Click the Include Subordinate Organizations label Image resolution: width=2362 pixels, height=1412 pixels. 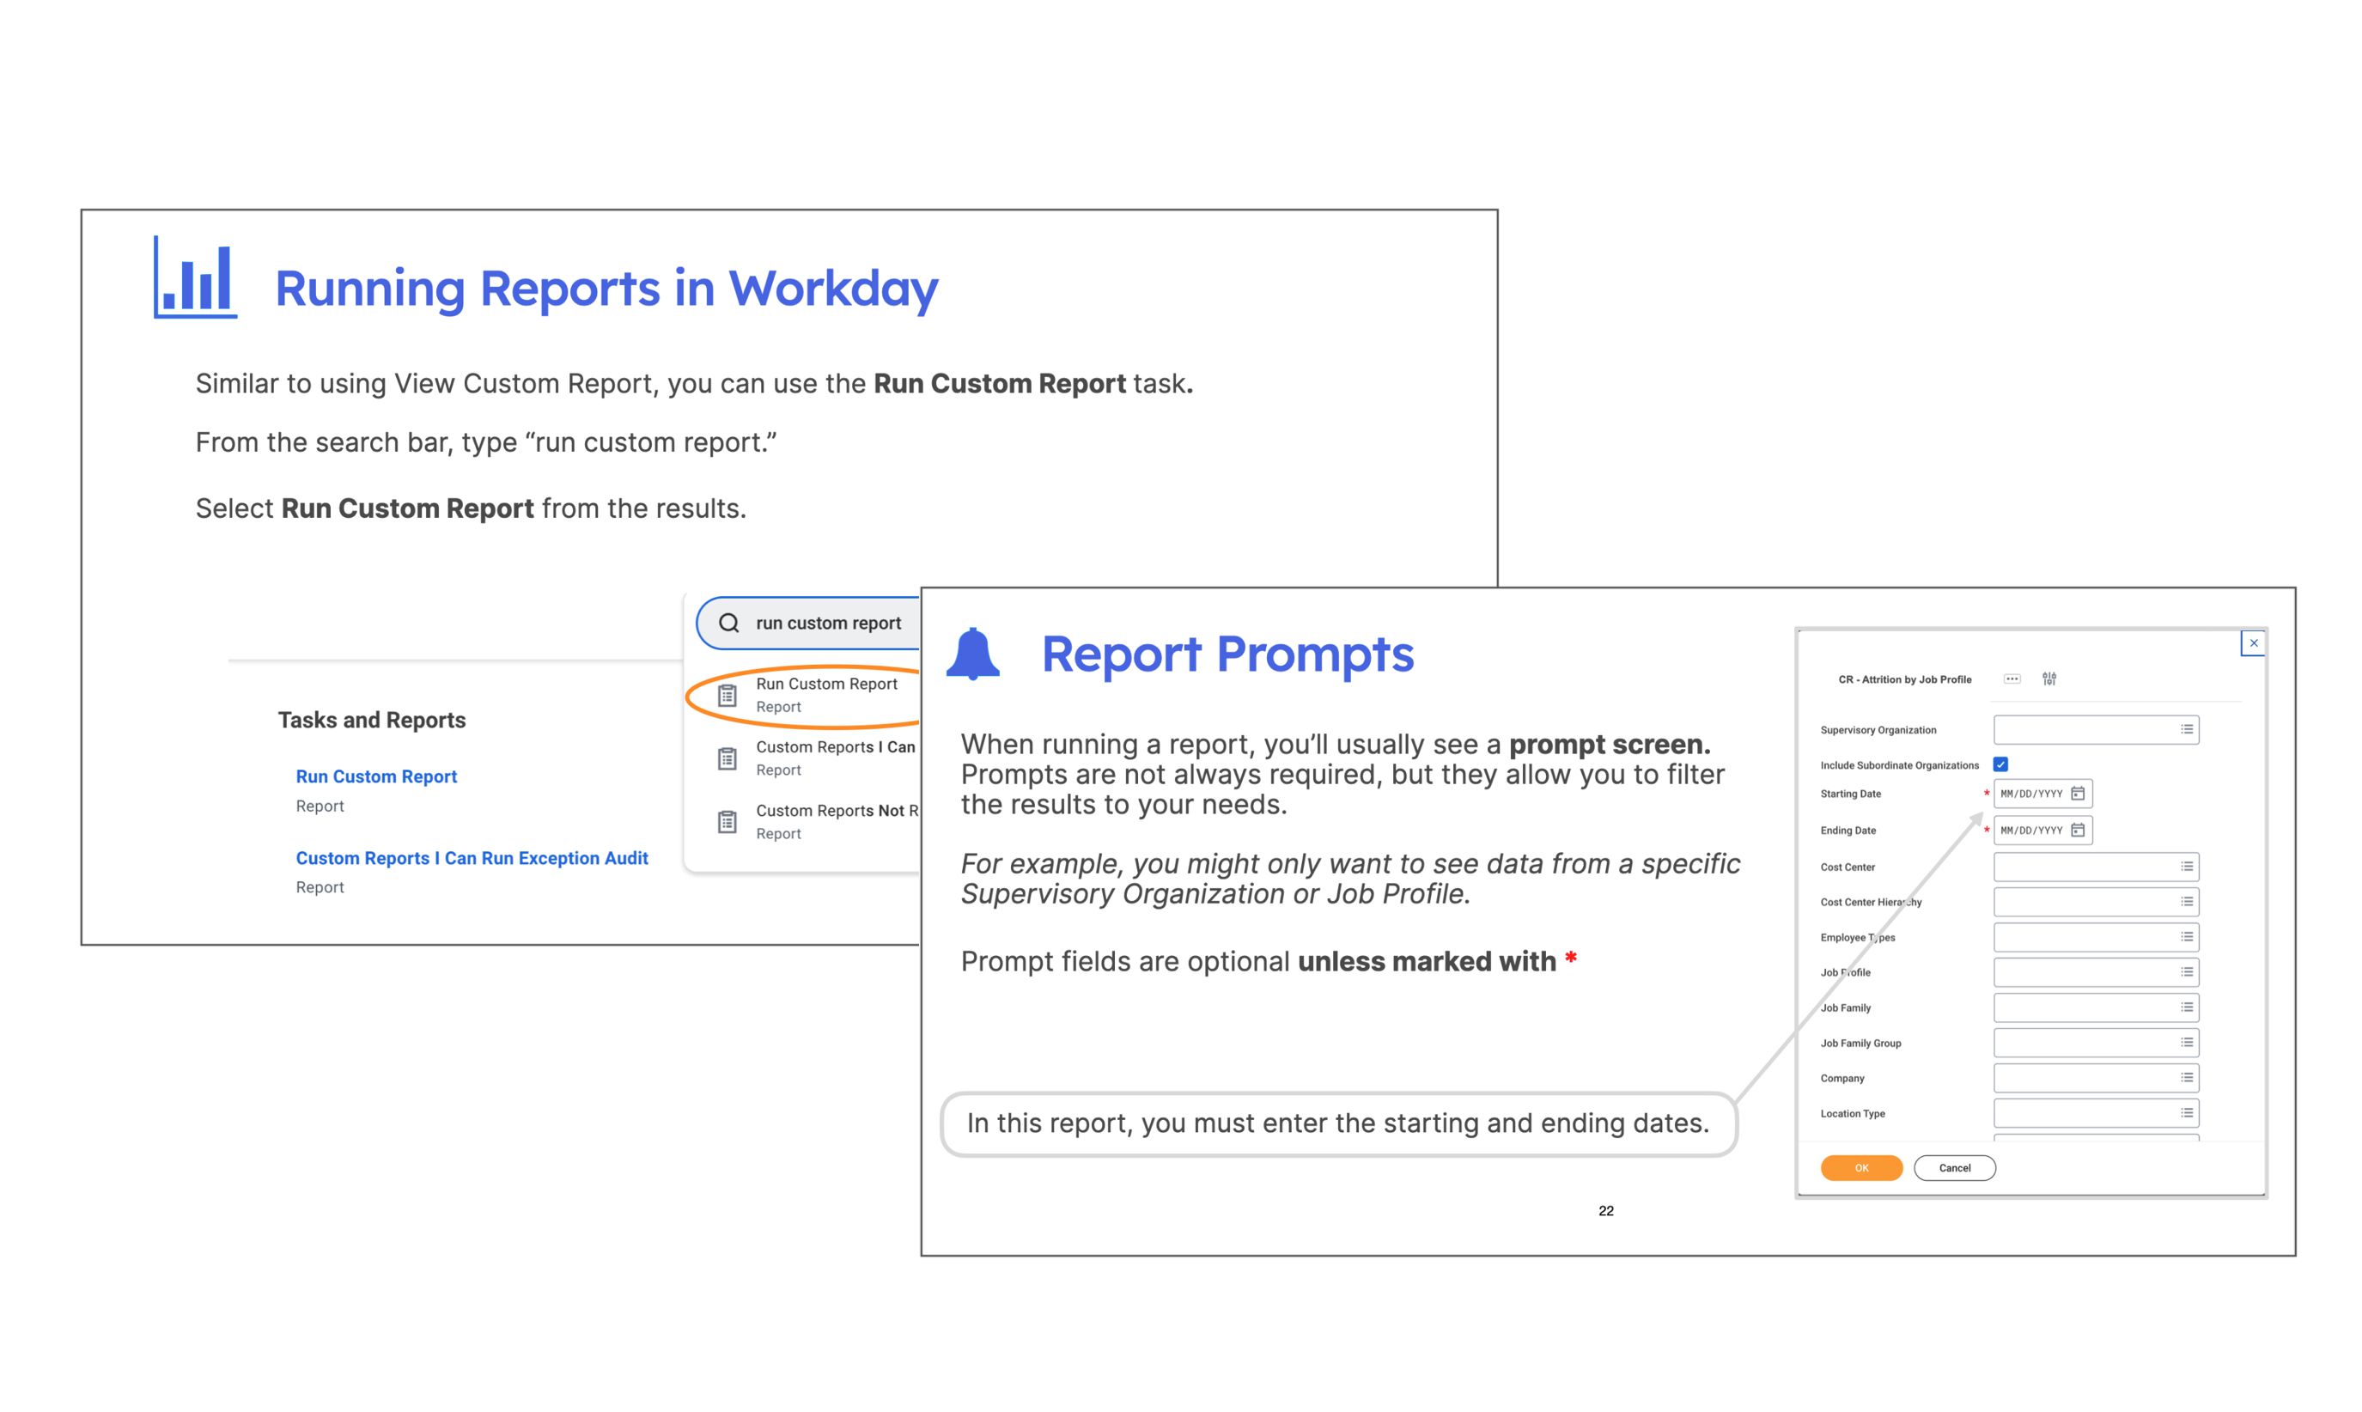pos(1899,766)
